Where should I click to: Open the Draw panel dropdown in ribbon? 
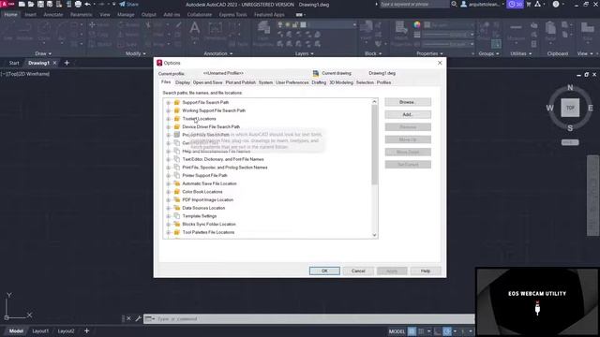click(43, 53)
